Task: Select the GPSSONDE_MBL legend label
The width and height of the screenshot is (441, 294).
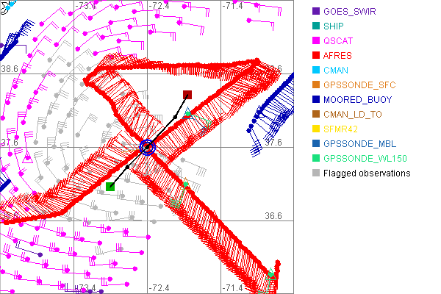Action: (359, 144)
